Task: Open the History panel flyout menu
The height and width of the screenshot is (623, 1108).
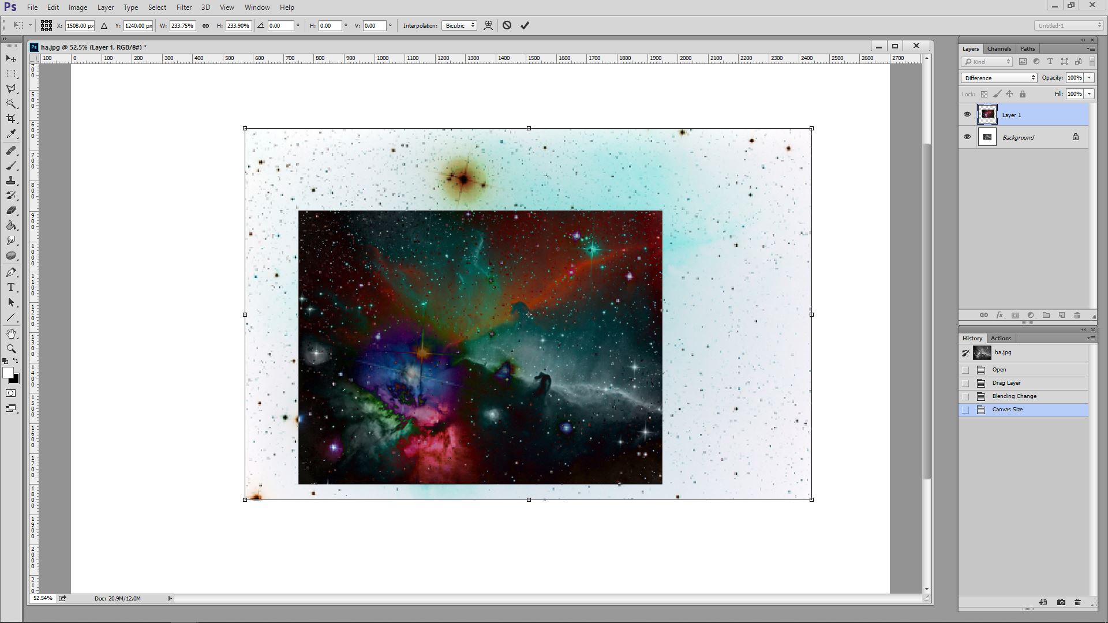Action: click(x=1091, y=338)
